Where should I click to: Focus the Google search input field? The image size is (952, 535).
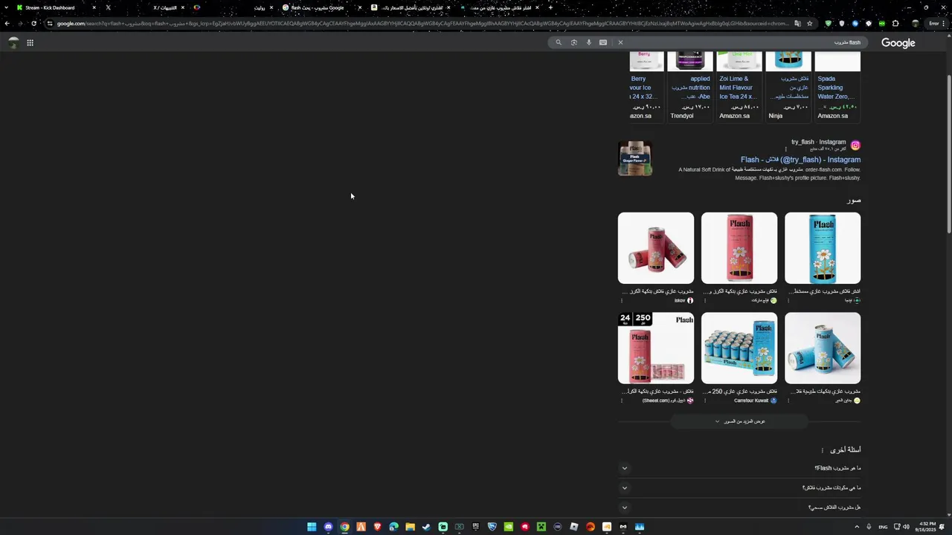click(744, 42)
